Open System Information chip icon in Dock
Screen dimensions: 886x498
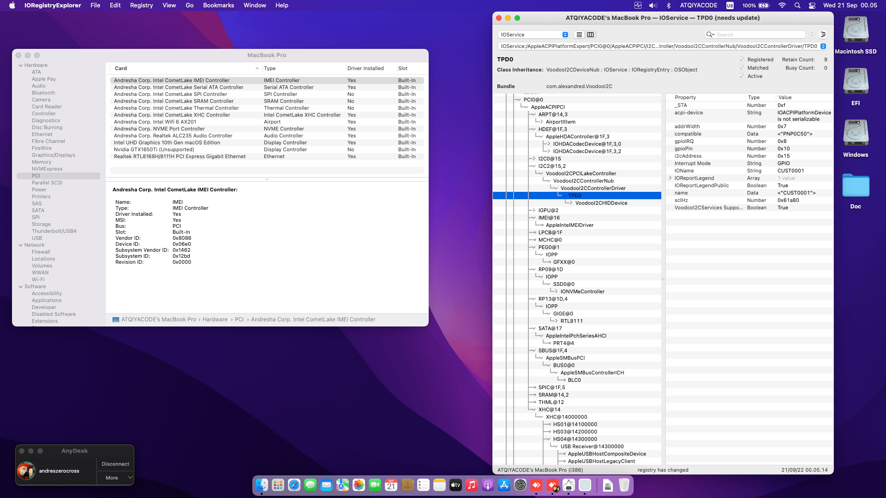(x=569, y=485)
